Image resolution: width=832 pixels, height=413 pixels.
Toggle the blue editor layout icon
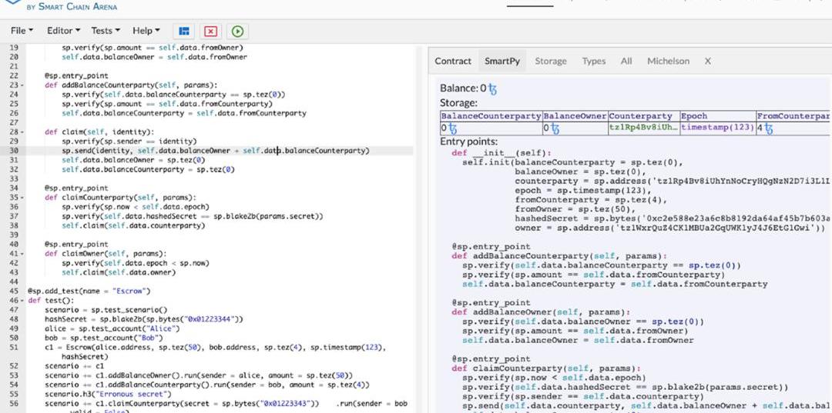184,32
